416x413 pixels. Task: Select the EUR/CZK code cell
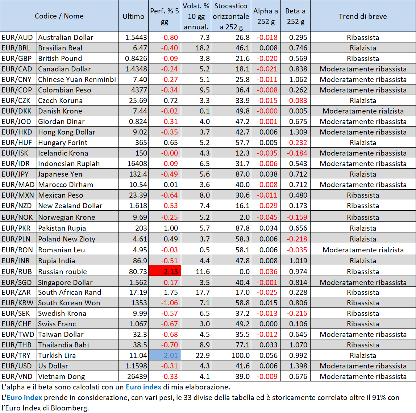pyautogui.click(x=18, y=100)
